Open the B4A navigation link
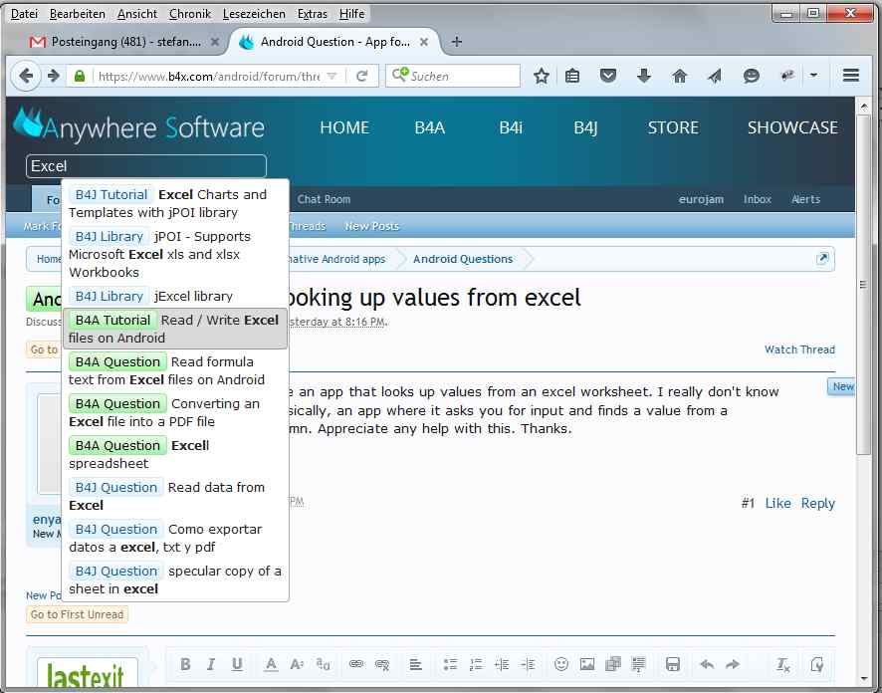The image size is (882, 693). [x=430, y=127]
